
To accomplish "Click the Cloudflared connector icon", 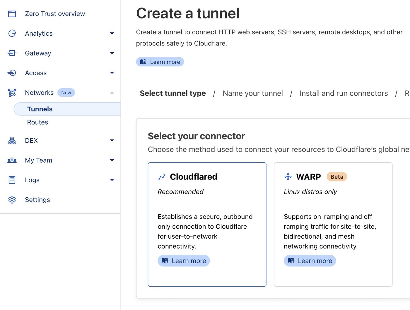I will click(162, 177).
